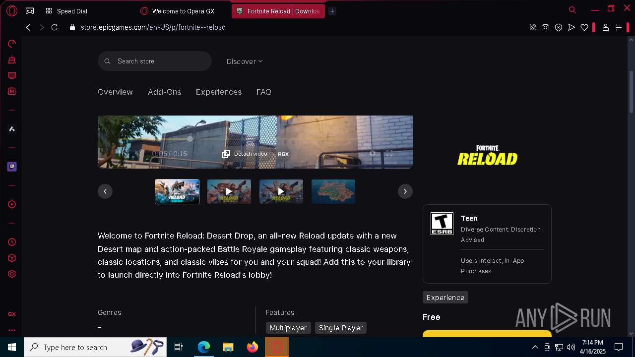The height and width of the screenshot is (357, 635).
Task: Click the GX icon in sidebar
Action: (12, 314)
